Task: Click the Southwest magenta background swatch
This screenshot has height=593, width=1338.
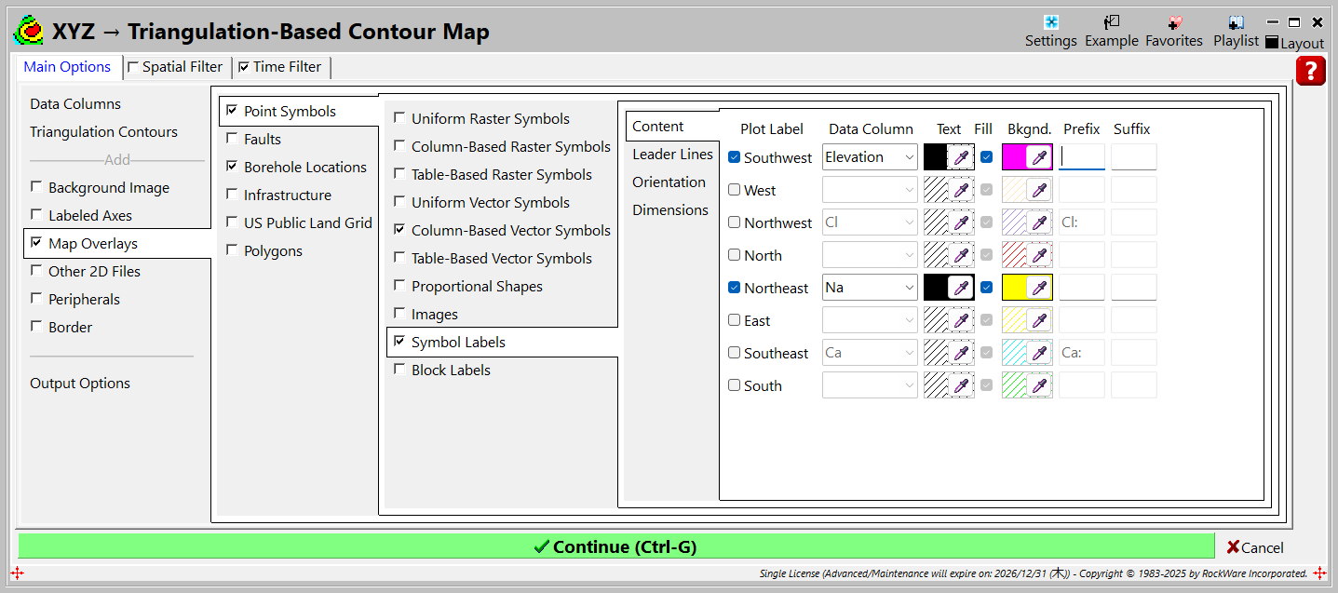Action: coord(1014,157)
